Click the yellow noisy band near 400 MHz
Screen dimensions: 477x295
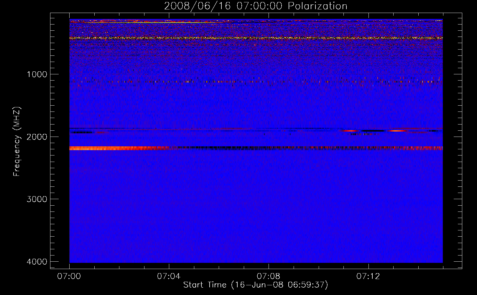(256, 38)
